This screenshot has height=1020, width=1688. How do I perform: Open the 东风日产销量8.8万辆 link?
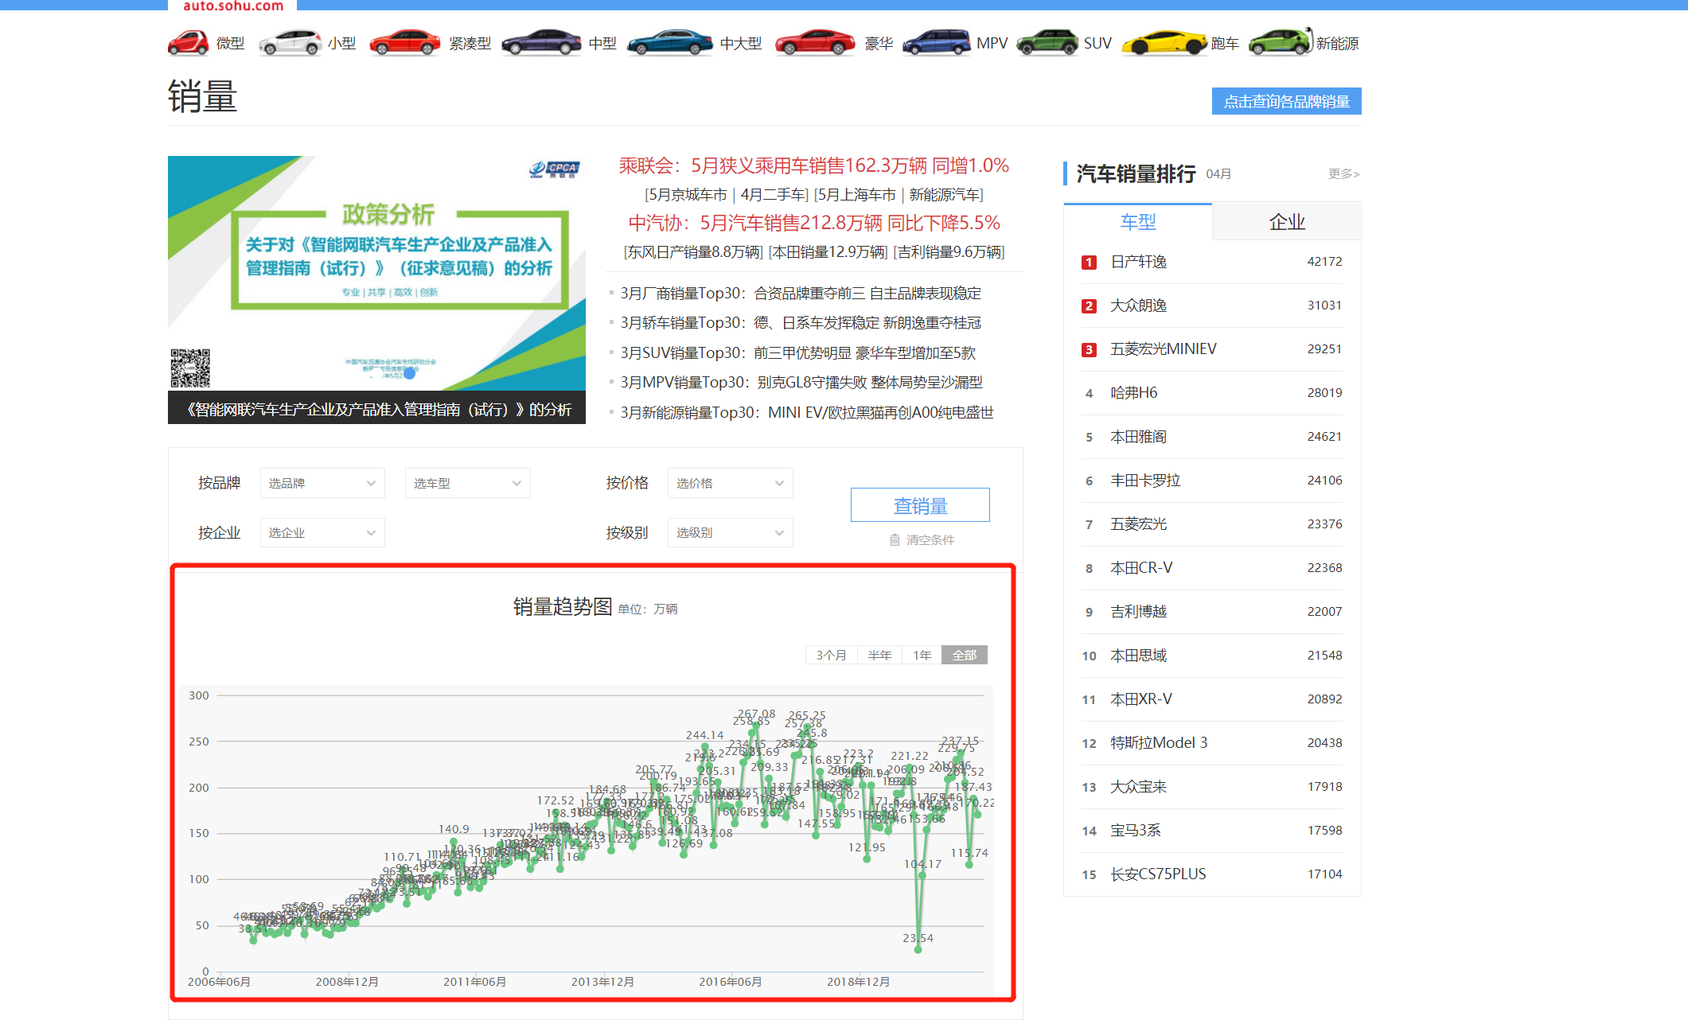693,252
